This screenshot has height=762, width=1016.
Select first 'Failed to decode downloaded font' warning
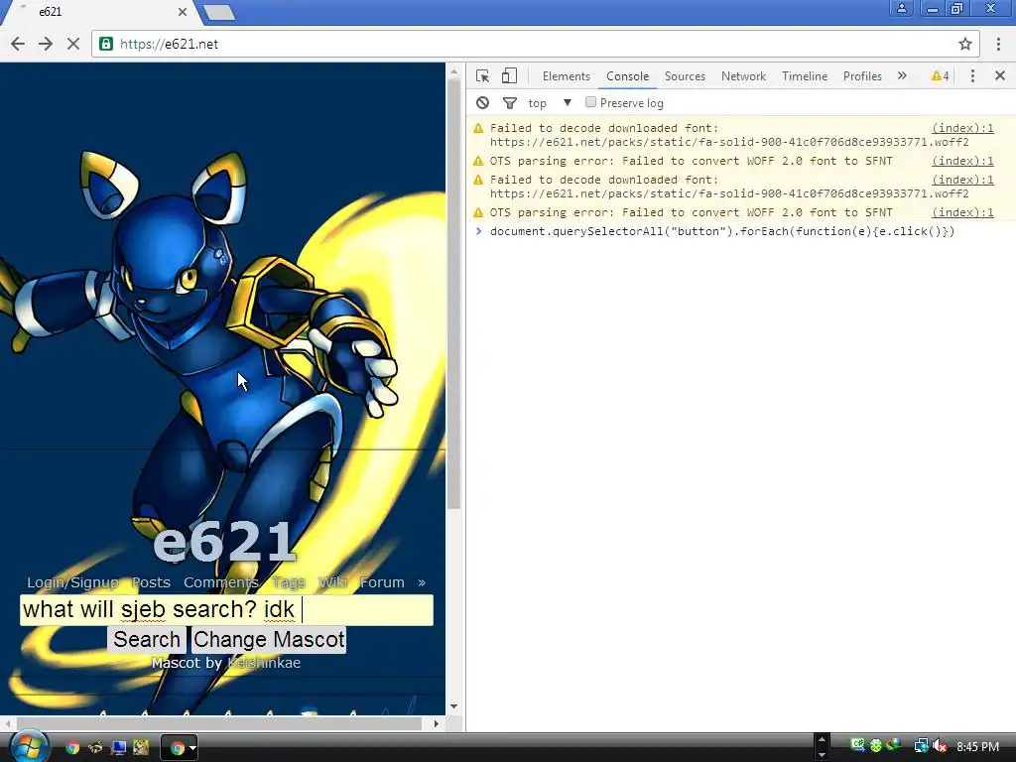click(739, 135)
